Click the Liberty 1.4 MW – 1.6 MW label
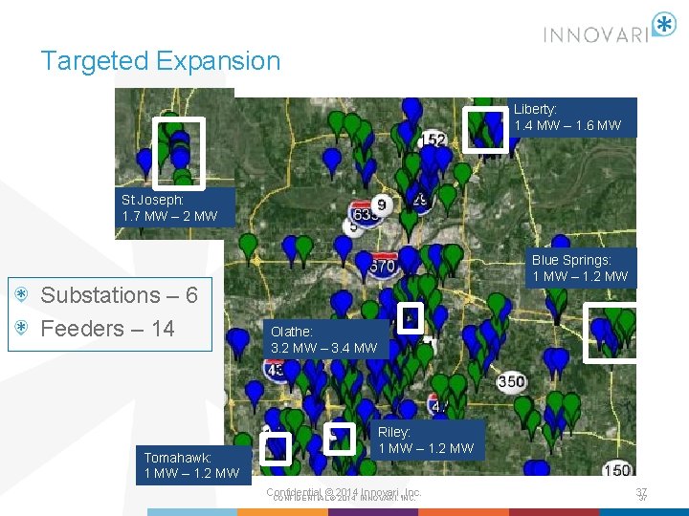 (x=572, y=118)
